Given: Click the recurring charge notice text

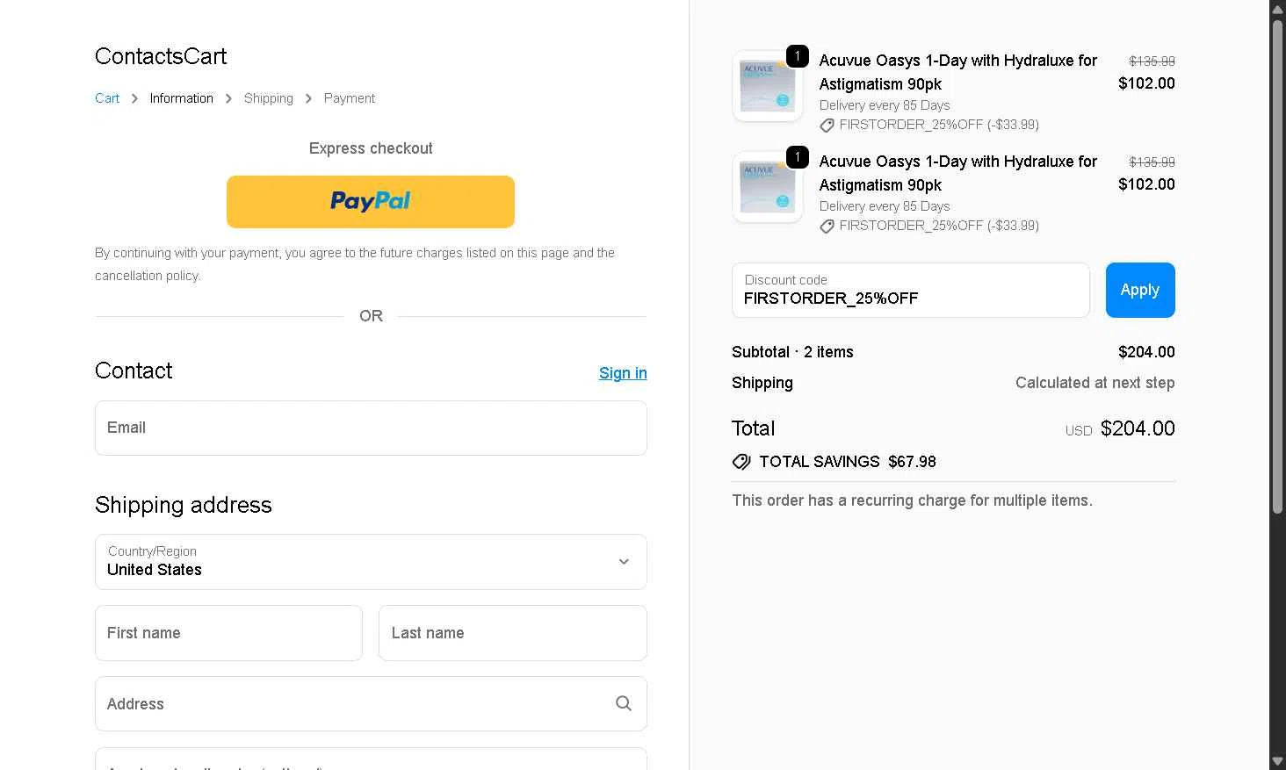Looking at the screenshot, I should 912,500.
